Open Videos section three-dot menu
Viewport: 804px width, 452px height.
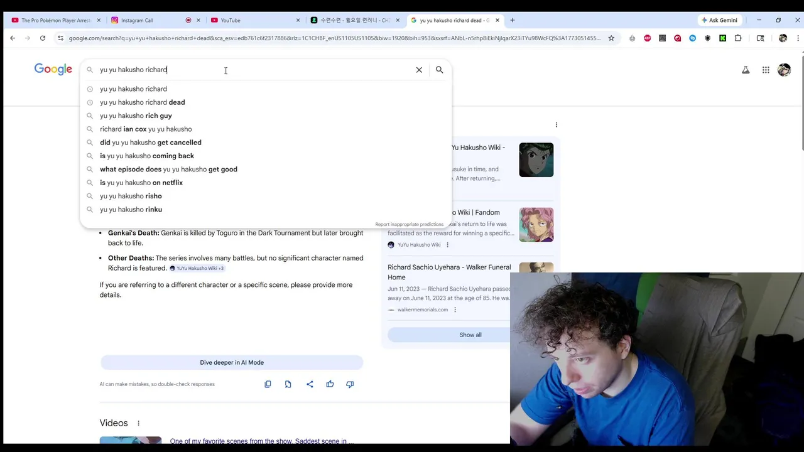[x=138, y=423]
